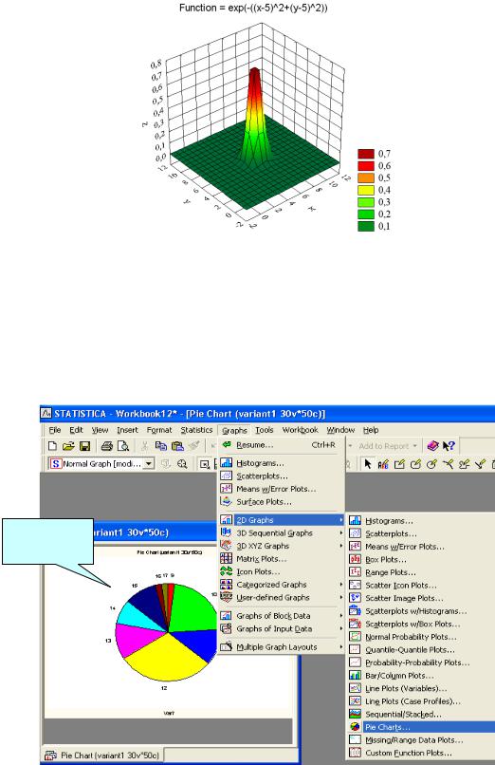
Task: Click the Icon Plots green icon
Action: pos(226,570)
